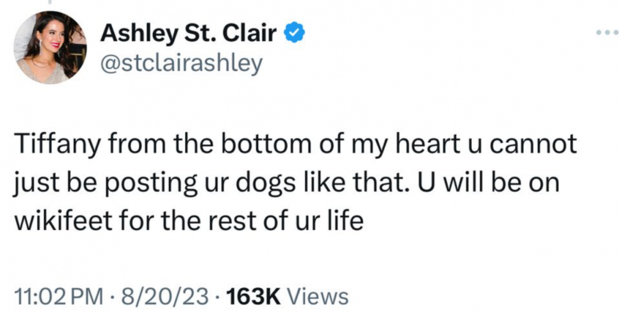The image size is (619, 313).
Task: Click the display name Ashley St. Clair
Action: tap(188, 33)
